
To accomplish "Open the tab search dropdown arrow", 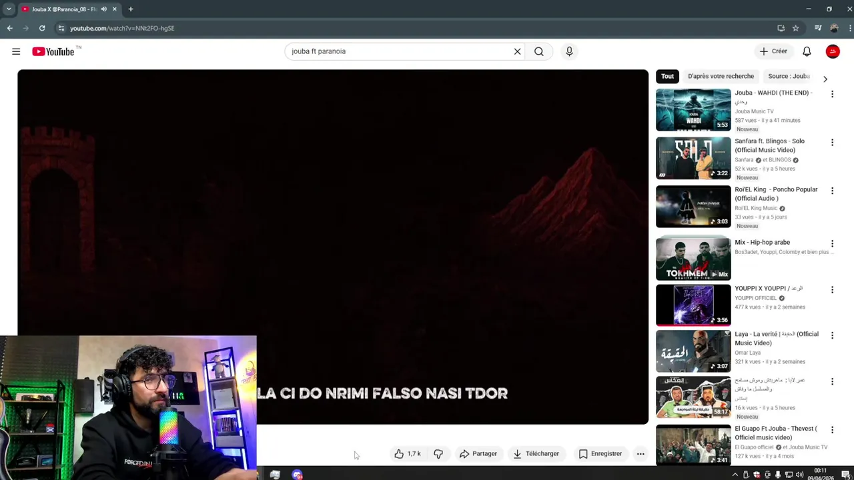I will [x=9, y=9].
